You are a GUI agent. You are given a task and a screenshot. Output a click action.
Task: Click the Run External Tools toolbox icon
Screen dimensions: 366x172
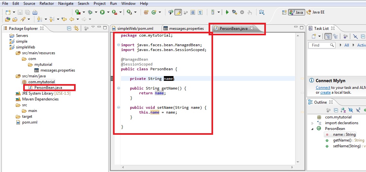click(114, 12)
